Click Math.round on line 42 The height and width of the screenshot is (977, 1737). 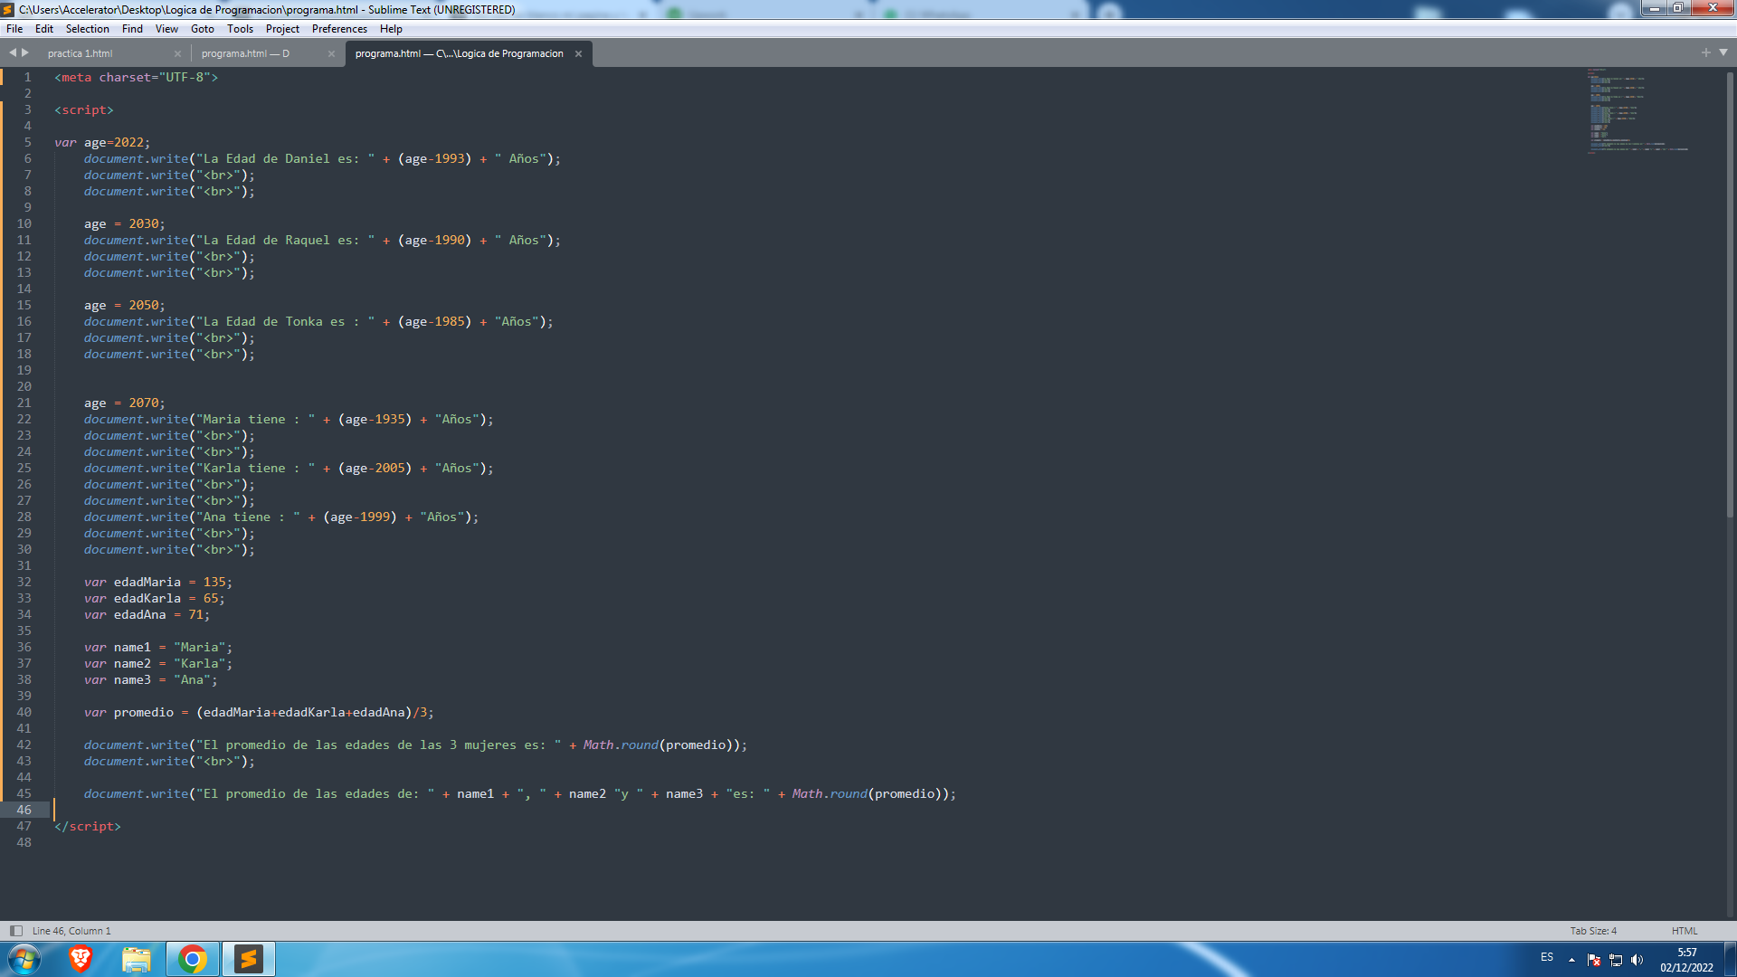[621, 745]
